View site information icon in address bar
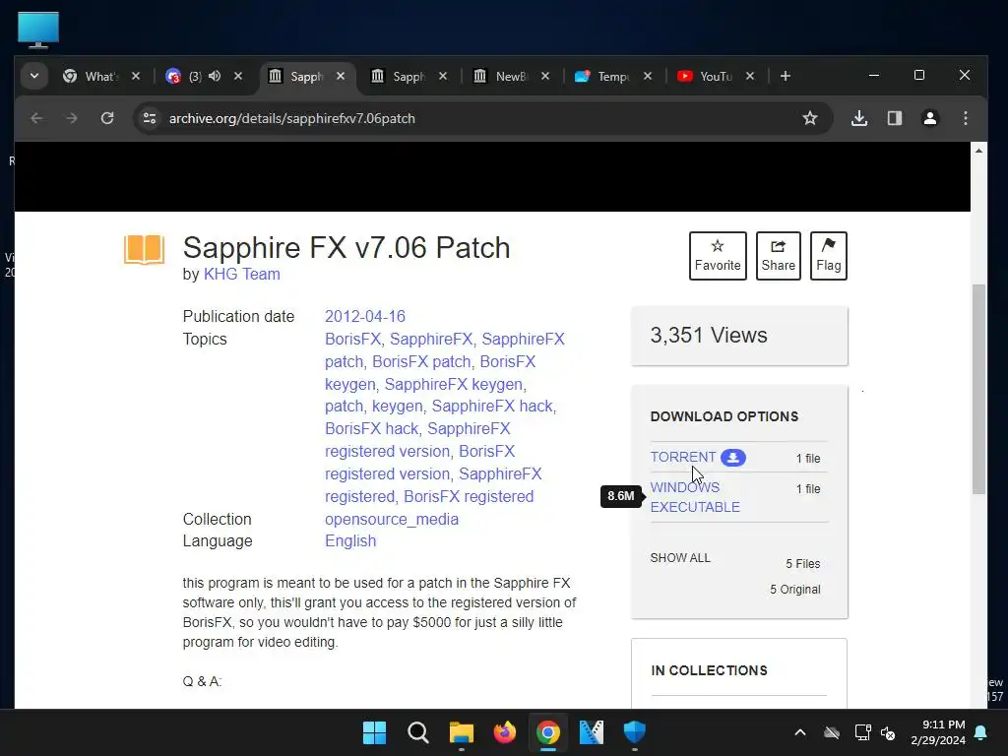Image resolution: width=1008 pixels, height=756 pixels. click(150, 118)
